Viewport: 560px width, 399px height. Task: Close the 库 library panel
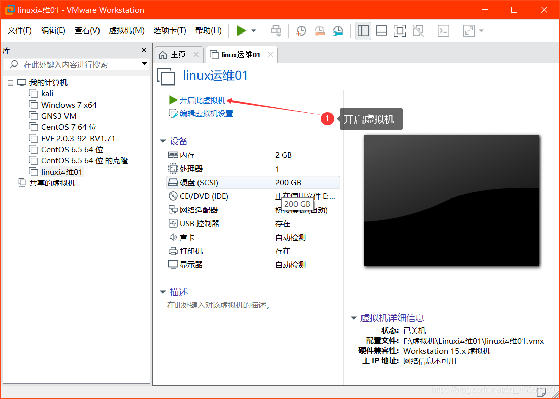[144, 50]
